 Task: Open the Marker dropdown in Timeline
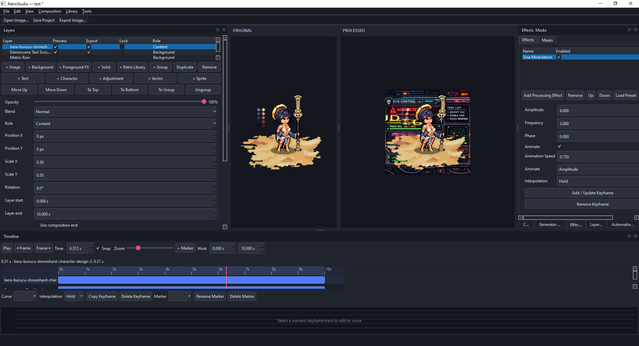(x=180, y=296)
